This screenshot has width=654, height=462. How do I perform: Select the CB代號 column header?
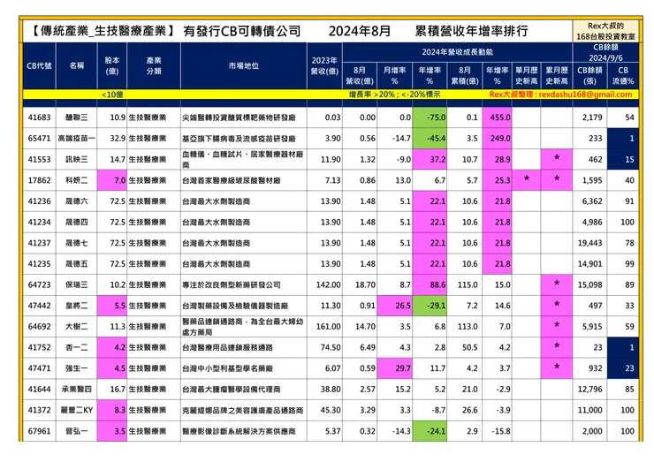click(x=39, y=66)
